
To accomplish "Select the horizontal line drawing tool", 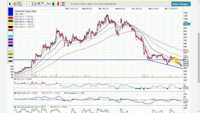I will coord(24,4).
